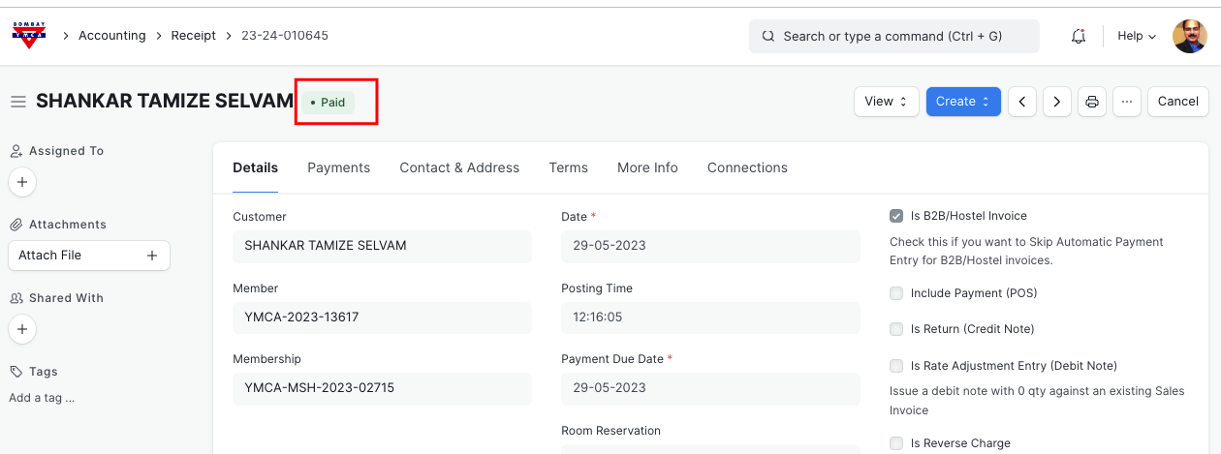Check Is Return (Credit Note) box
1221x454 pixels.
pos(896,329)
